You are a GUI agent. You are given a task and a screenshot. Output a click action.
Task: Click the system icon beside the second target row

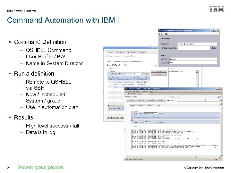(116, 82)
